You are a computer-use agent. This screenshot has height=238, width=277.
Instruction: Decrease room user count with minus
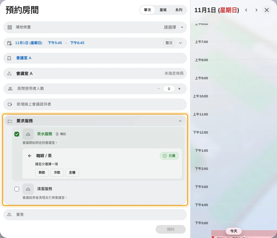[x=159, y=89]
